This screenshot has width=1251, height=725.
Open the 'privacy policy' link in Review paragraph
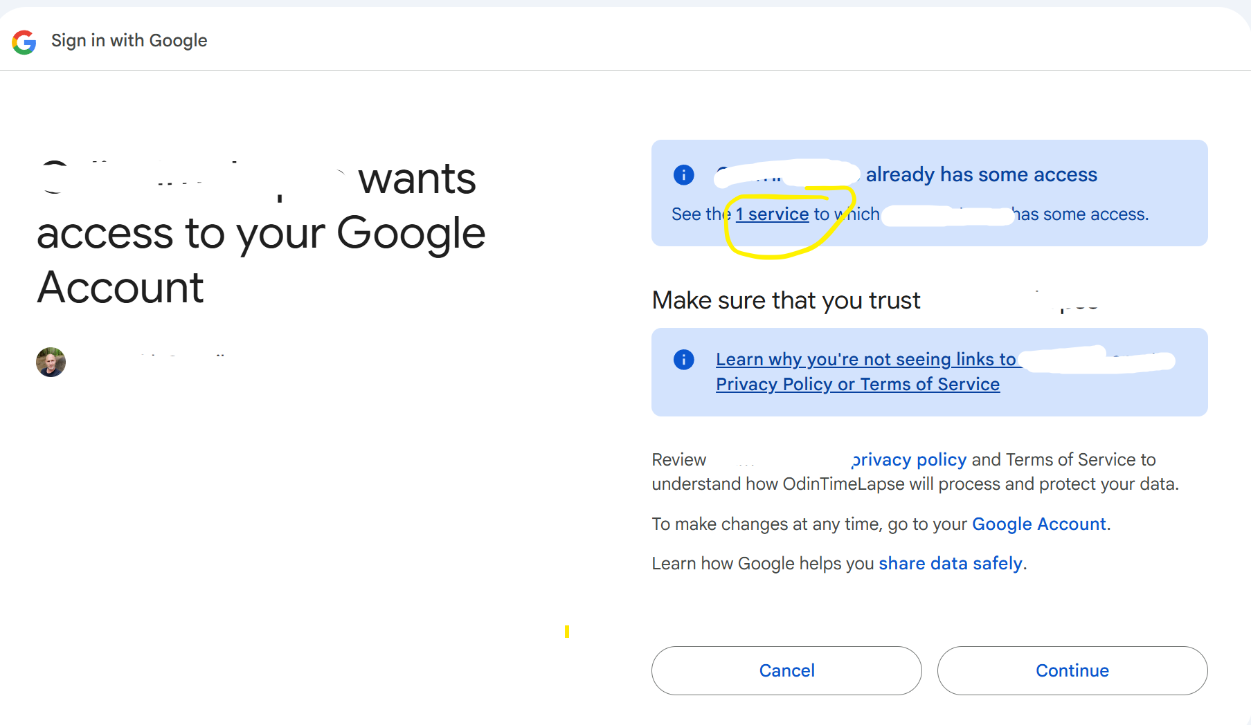coord(909,460)
